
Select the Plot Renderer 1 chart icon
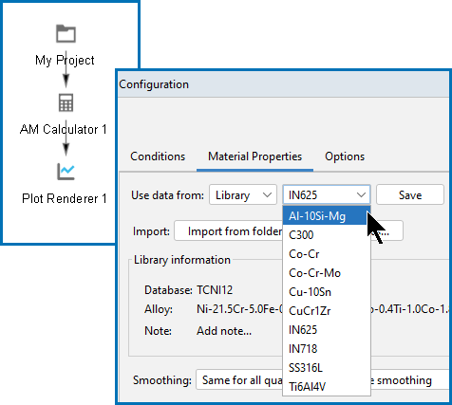coord(66,172)
